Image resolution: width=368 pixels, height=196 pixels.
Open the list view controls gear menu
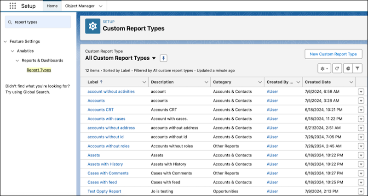(324, 68)
